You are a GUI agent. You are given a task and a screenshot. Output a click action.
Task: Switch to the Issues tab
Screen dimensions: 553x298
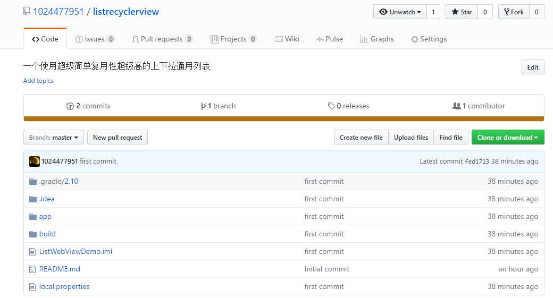pyautogui.click(x=95, y=39)
